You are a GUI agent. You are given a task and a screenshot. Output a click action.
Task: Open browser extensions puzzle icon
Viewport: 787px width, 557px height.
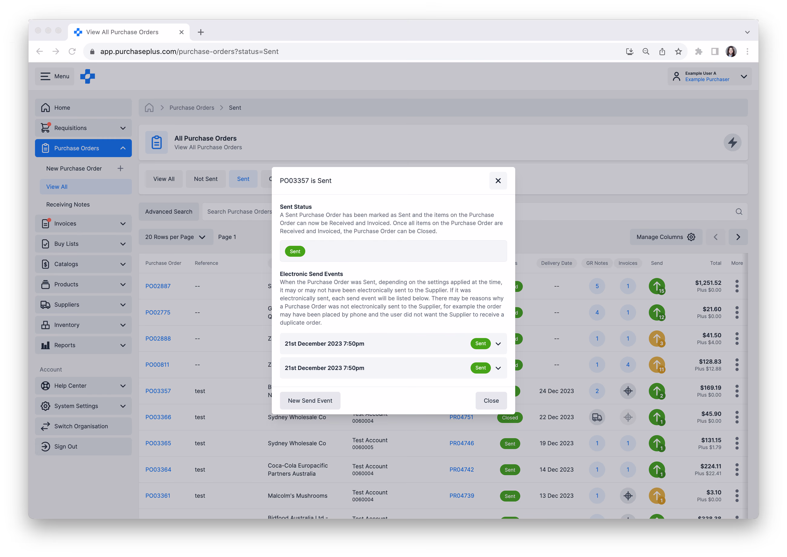click(699, 51)
